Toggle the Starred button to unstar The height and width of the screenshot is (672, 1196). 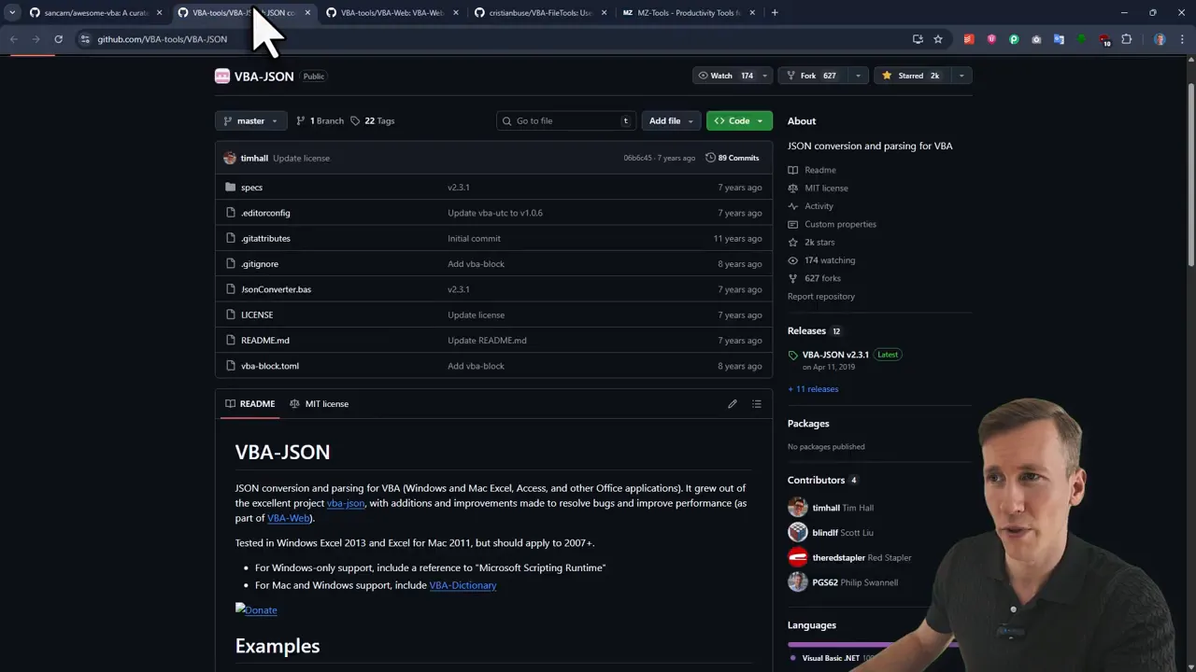point(912,76)
